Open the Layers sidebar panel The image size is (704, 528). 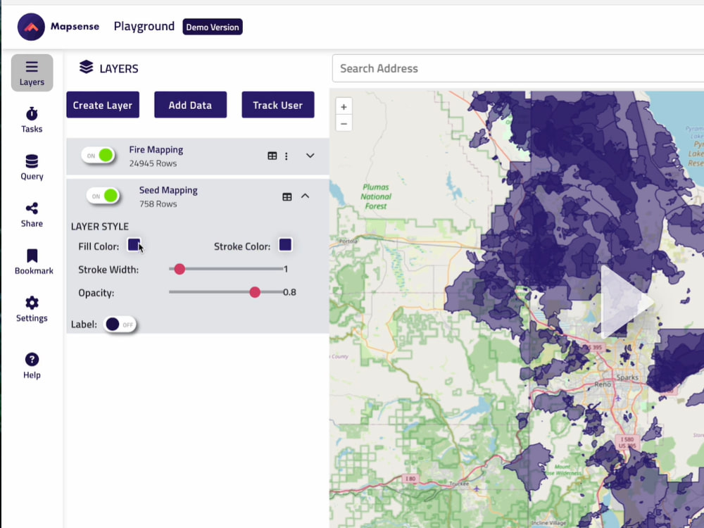point(32,73)
